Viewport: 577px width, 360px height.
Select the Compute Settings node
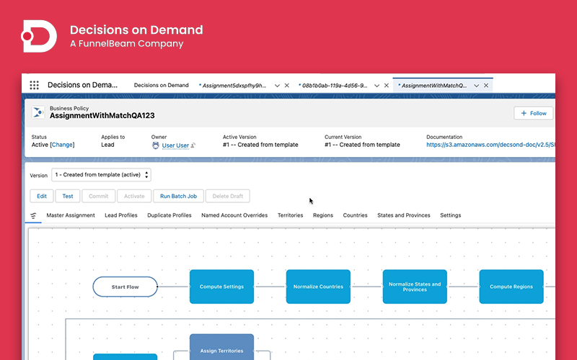[x=221, y=287]
